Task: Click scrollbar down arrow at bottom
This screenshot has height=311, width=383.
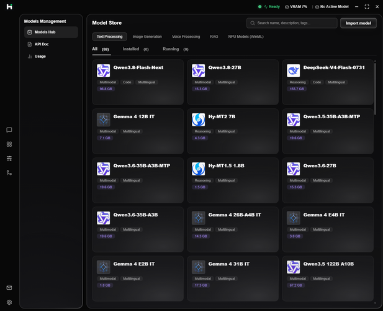Action: pos(375,303)
